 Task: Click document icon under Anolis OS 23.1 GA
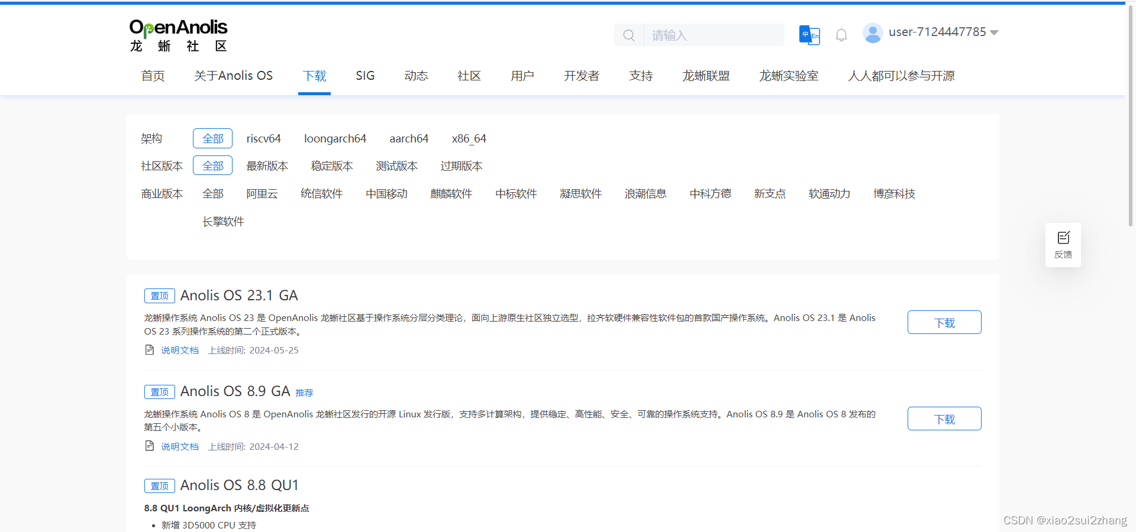coord(150,350)
